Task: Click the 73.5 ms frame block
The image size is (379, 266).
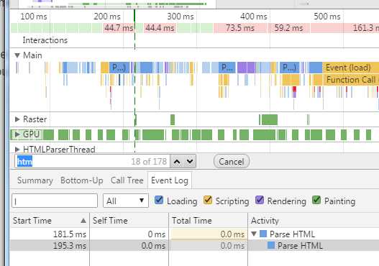Action: click(x=240, y=28)
